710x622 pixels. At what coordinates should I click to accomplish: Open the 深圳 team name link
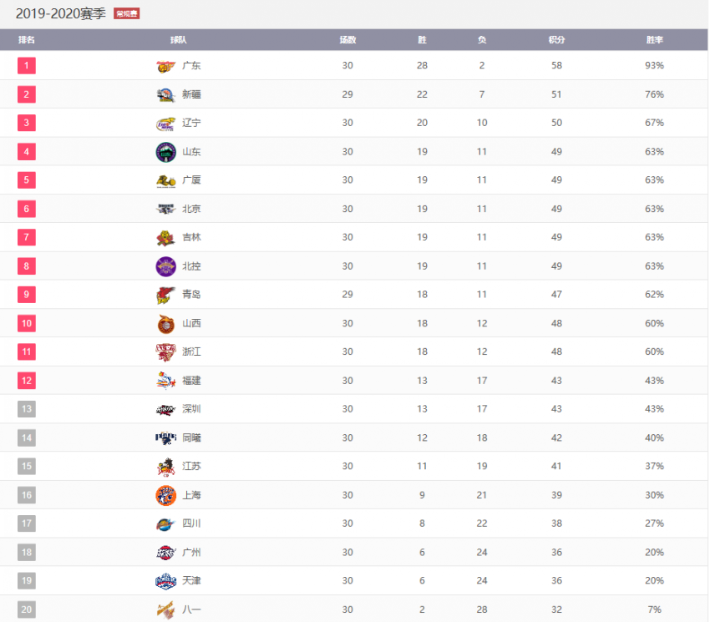(191, 409)
